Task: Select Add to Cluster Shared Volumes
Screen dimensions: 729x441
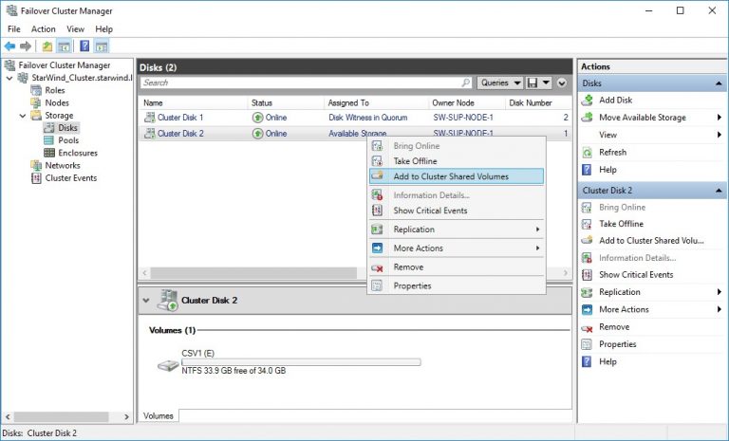Action: [x=451, y=176]
